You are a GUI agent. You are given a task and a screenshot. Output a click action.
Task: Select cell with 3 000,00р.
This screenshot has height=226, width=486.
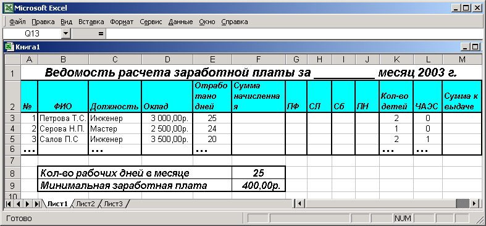tap(167, 118)
